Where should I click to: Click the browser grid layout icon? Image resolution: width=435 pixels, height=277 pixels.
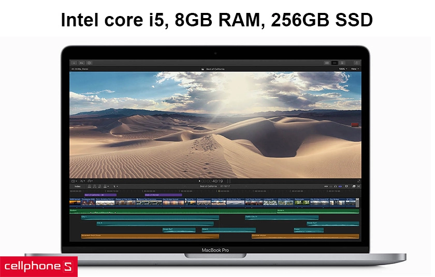(327, 63)
